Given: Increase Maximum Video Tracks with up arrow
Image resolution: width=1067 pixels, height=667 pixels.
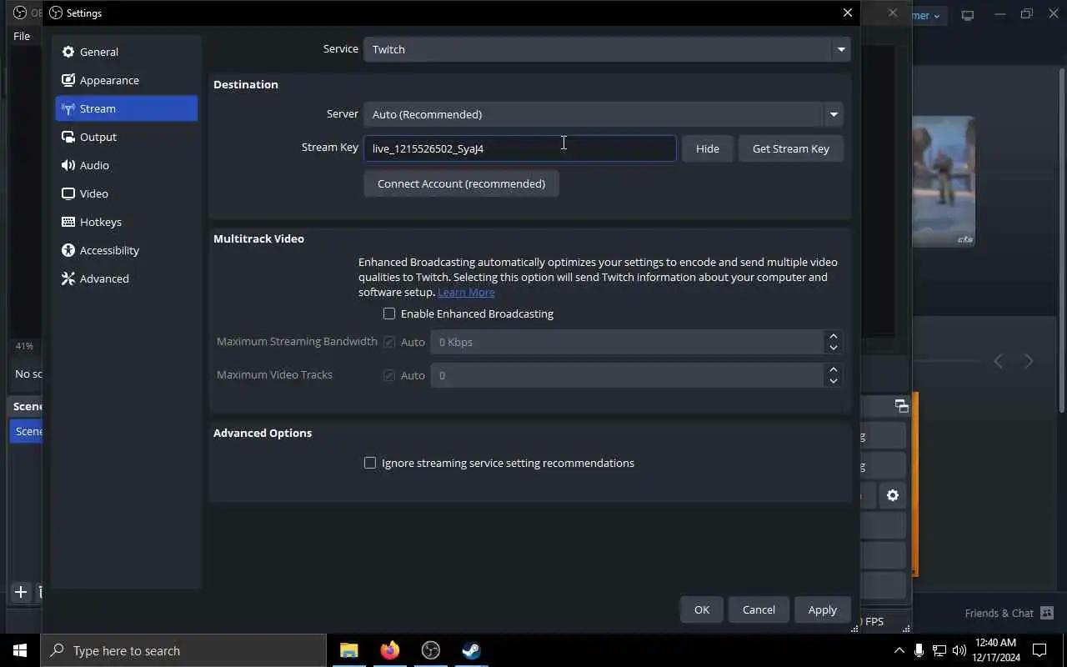Looking at the screenshot, I should tap(833, 369).
